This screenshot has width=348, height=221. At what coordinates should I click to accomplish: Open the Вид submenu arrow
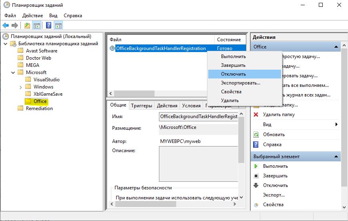336,124
